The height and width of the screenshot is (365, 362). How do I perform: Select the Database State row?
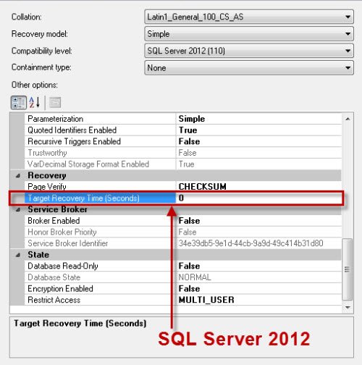pyautogui.click(x=183, y=277)
